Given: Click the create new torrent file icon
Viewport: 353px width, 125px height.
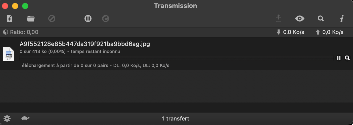Looking at the screenshot, I should (10, 19).
